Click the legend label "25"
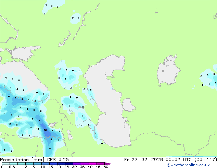 pos(66,167)
